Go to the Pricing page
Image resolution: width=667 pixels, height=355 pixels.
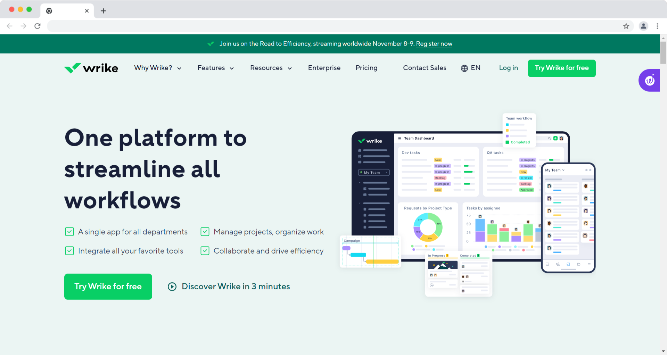coord(367,68)
